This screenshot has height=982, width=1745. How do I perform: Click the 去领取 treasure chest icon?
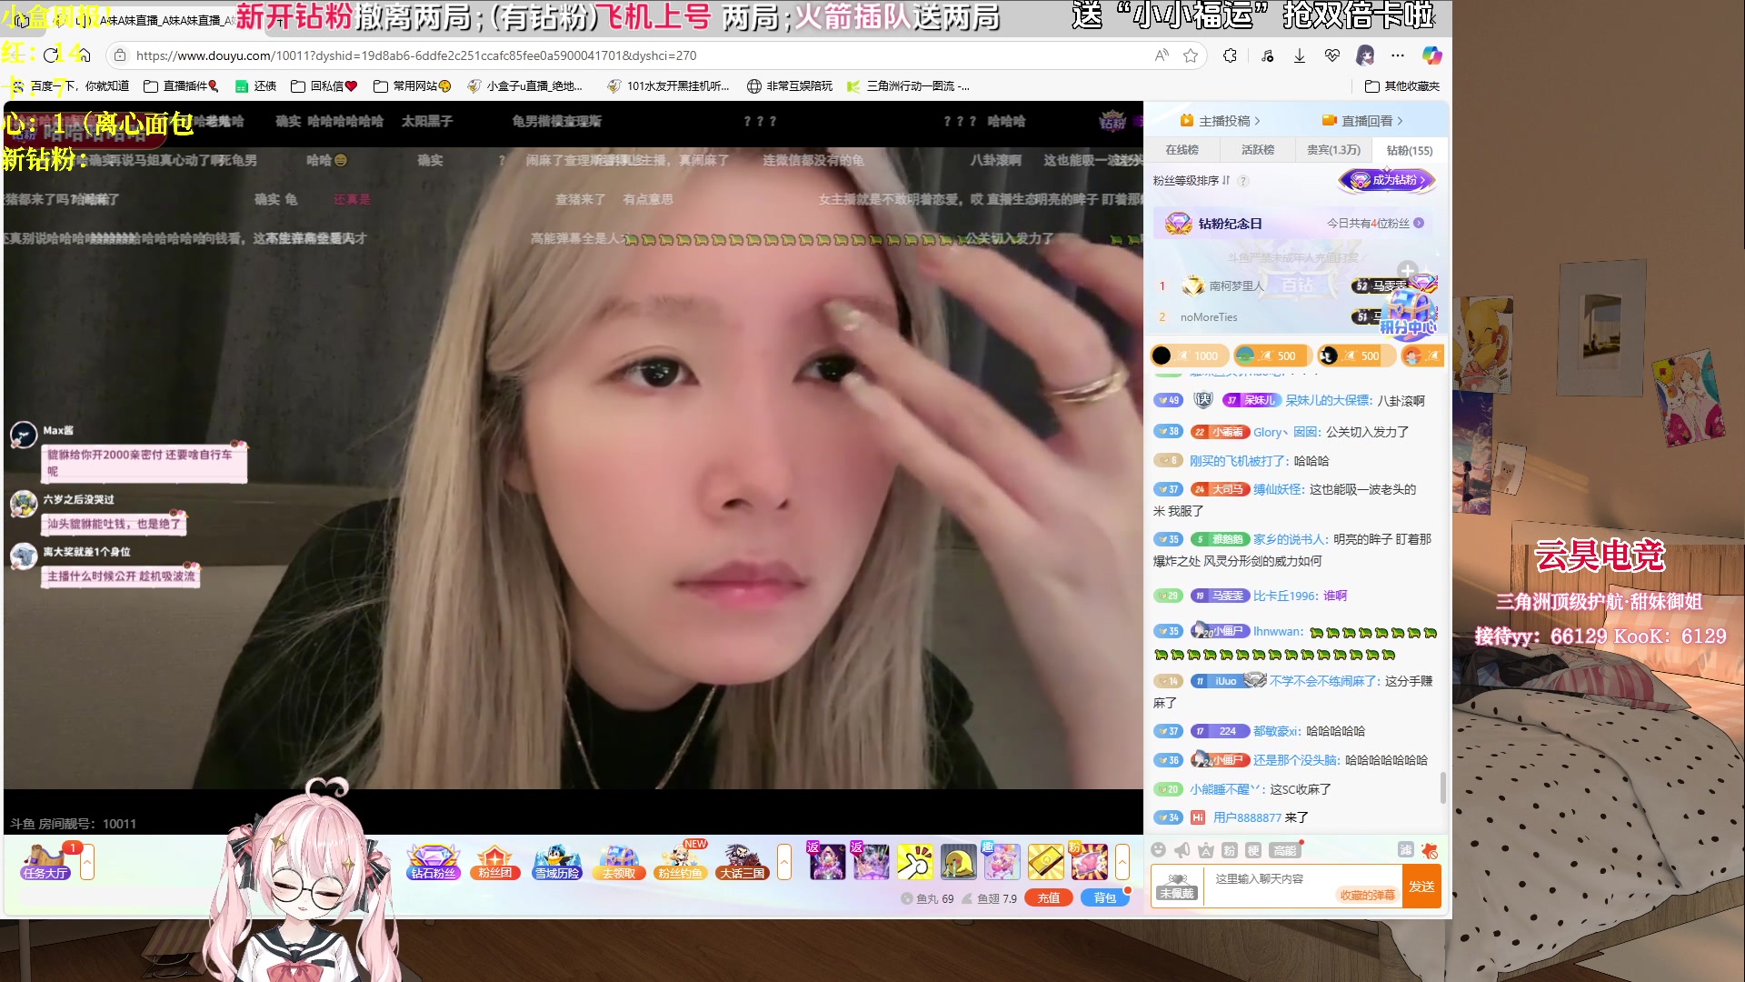point(620,862)
